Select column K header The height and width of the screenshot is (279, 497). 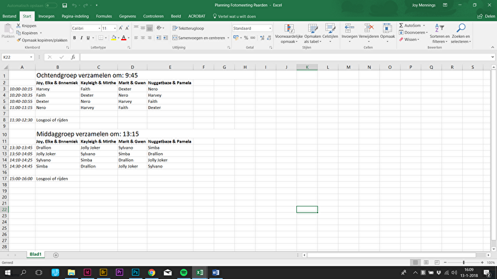(x=307, y=67)
